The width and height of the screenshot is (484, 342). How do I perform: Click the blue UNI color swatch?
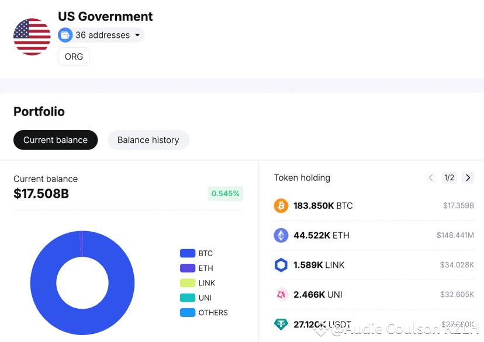click(x=187, y=298)
